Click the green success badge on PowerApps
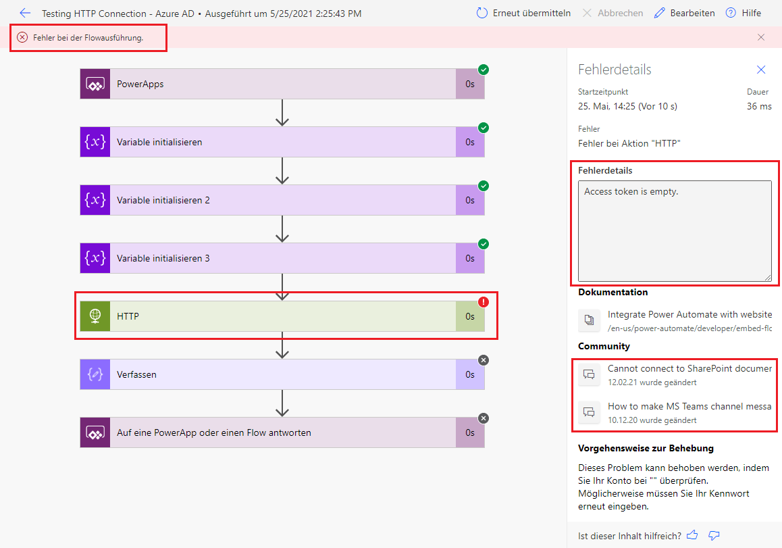The image size is (782, 548). [484, 70]
